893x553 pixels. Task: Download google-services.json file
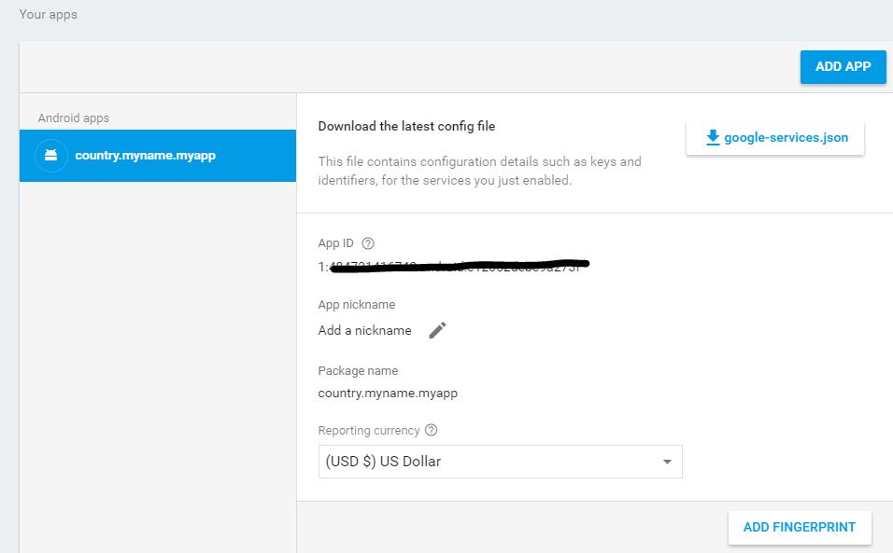(x=775, y=137)
